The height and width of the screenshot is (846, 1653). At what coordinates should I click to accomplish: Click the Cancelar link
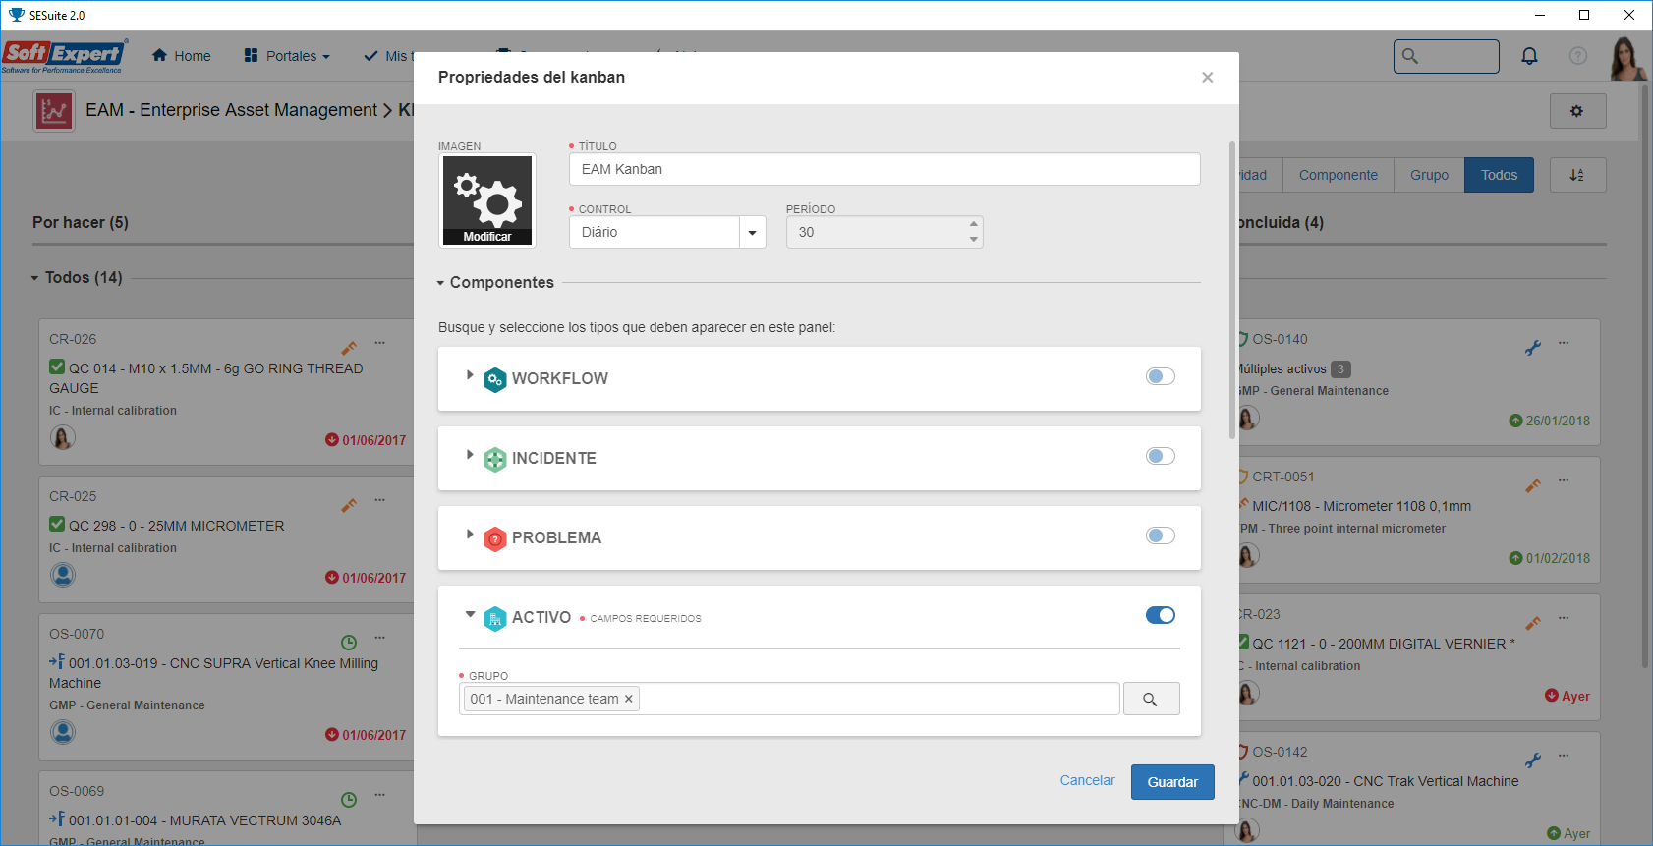1087,780
